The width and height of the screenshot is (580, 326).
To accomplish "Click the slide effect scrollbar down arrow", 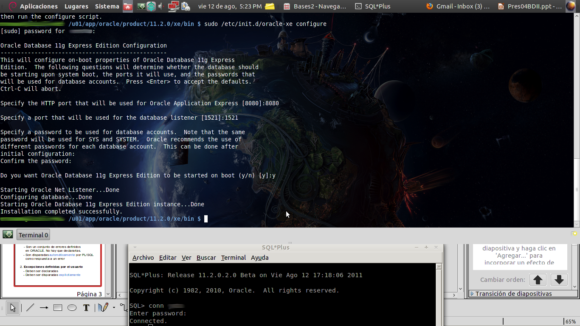I will click(x=574, y=287).
